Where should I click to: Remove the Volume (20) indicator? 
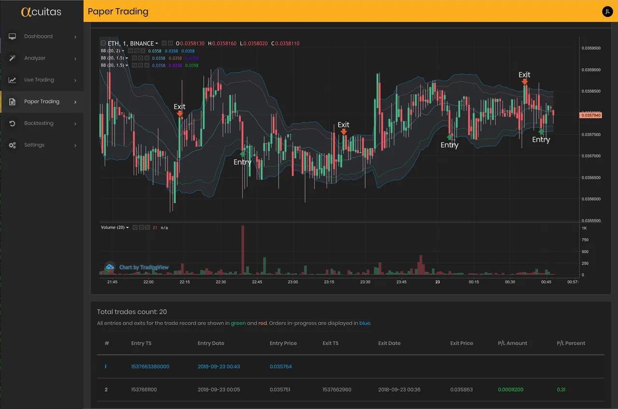147,227
